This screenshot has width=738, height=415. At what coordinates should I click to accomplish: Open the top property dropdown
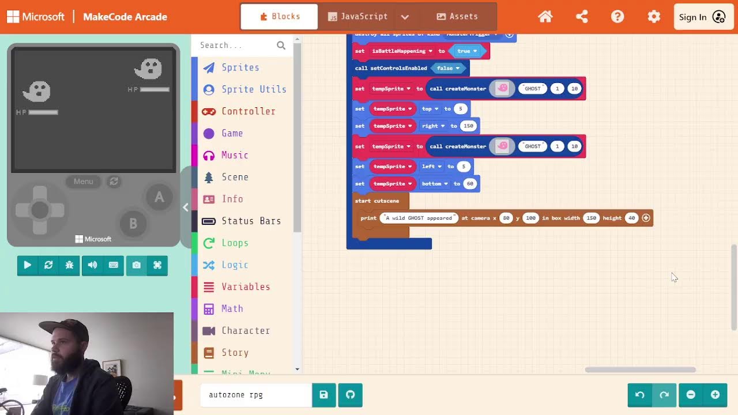(x=430, y=109)
